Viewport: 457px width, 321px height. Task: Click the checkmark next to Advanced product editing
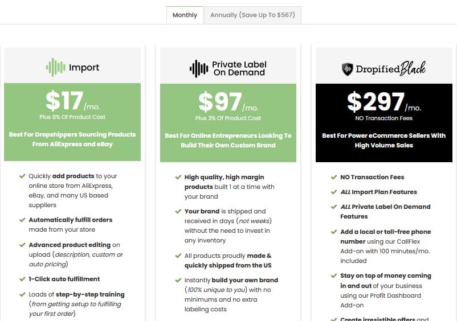[22, 245]
